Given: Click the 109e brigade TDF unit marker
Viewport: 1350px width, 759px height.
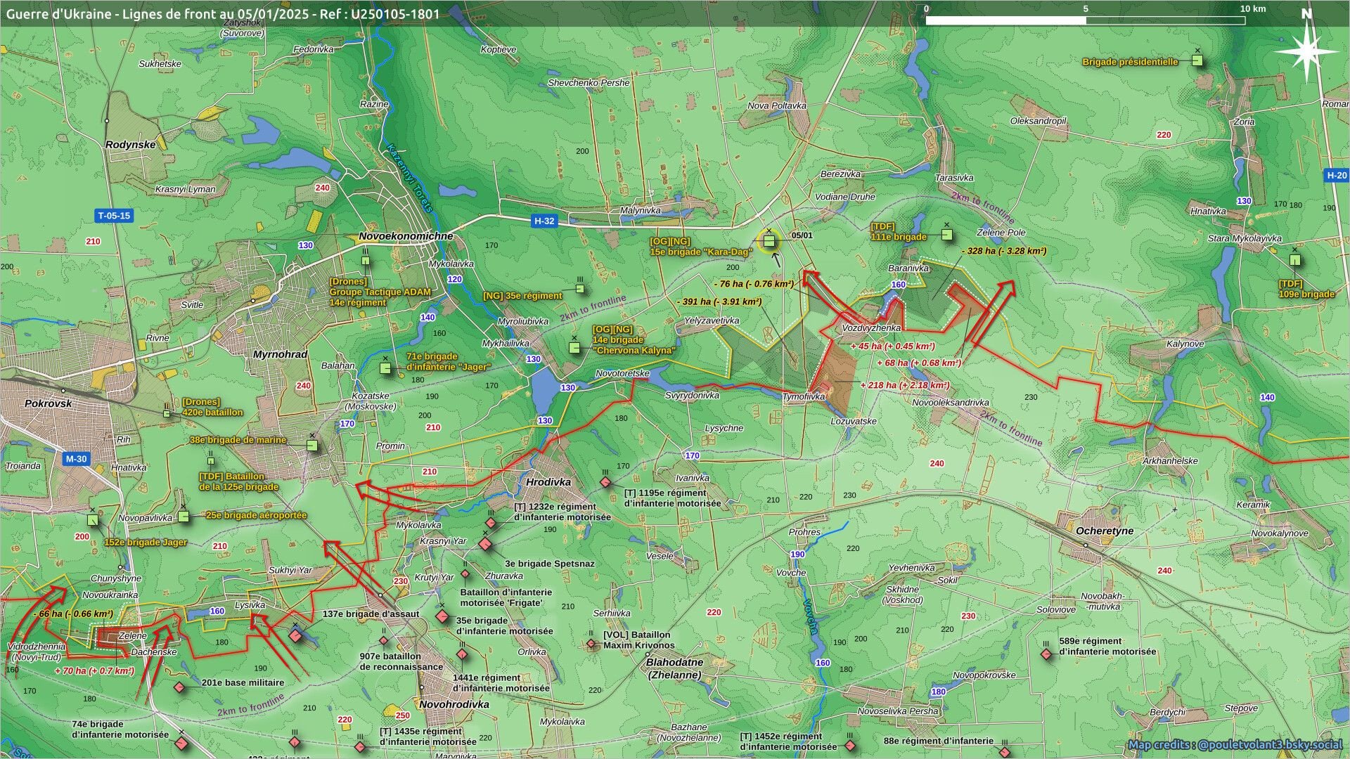Looking at the screenshot, I should (1295, 260).
